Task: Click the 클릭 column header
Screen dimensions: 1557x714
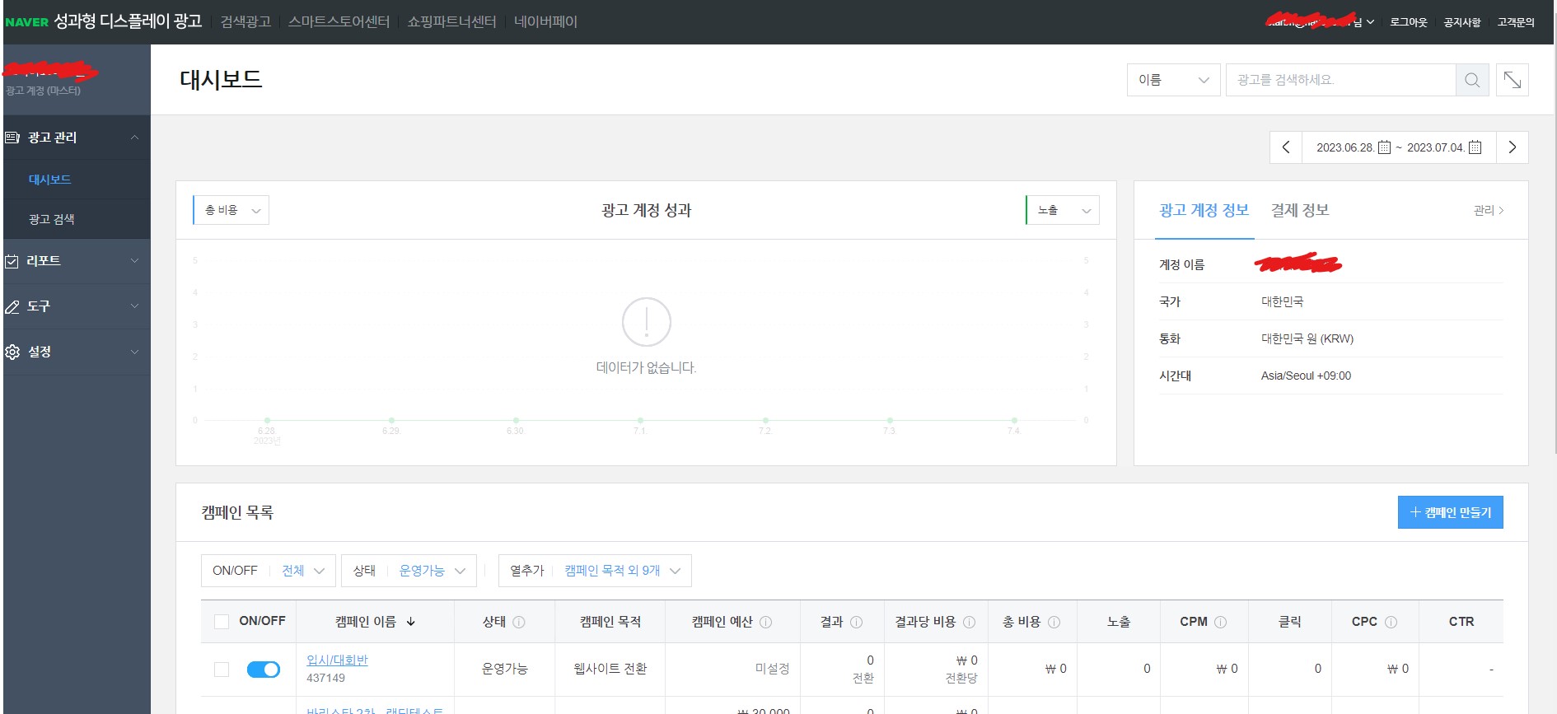Action: pos(1290,622)
